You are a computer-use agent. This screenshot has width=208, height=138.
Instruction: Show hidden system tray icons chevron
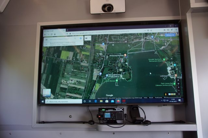pos(162,101)
